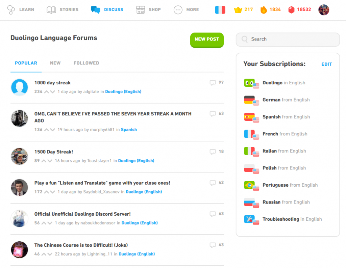
Task: Open the Shop storefront icon
Action: [141, 10]
